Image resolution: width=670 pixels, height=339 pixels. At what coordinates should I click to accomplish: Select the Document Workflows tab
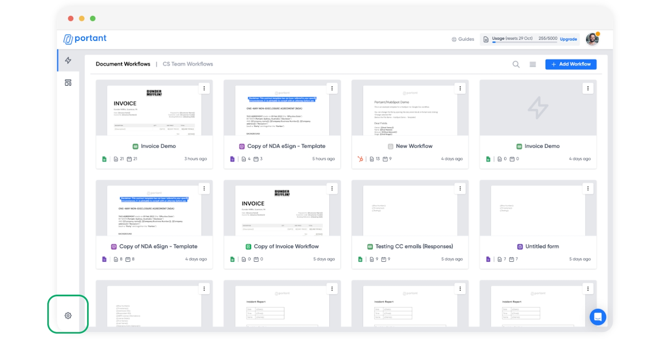(123, 64)
